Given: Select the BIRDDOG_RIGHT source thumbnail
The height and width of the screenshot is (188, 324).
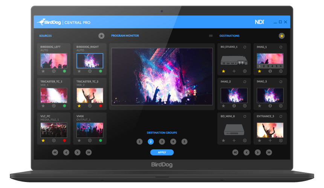Looking at the screenshot, I should 90,61.
